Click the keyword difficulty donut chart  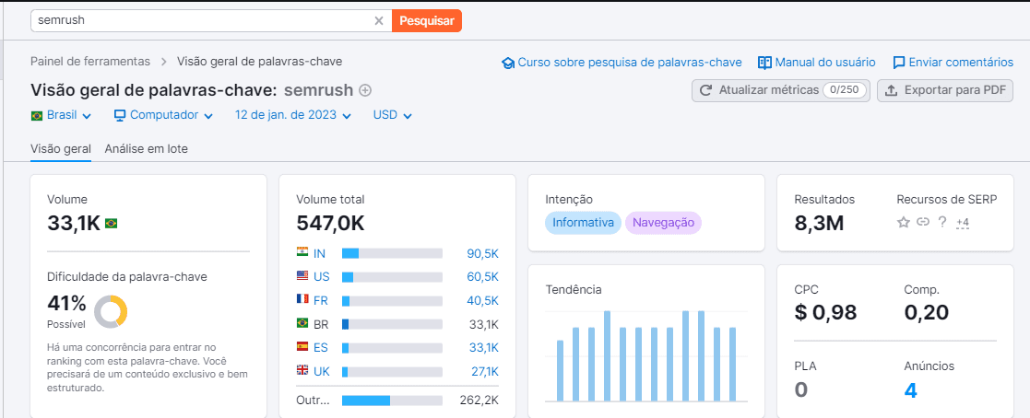(111, 311)
